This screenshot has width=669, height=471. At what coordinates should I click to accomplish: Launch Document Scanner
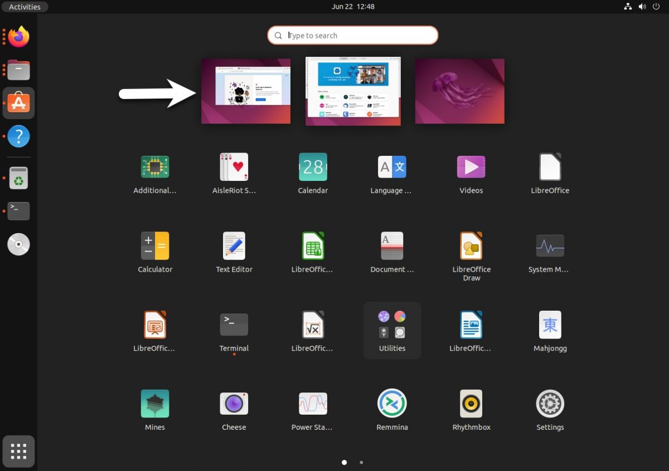coord(392,253)
